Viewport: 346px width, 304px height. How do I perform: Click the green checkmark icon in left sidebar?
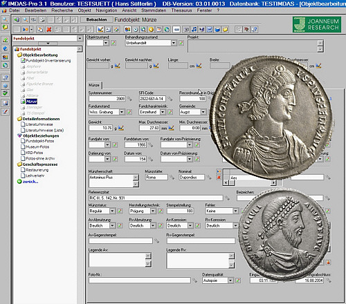pos(5,93)
